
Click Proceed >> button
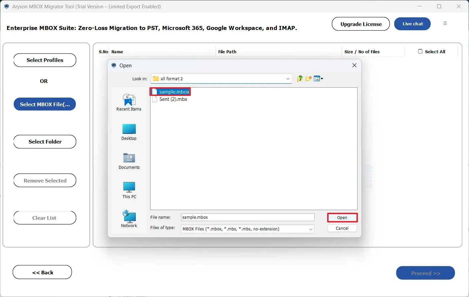[x=425, y=273]
